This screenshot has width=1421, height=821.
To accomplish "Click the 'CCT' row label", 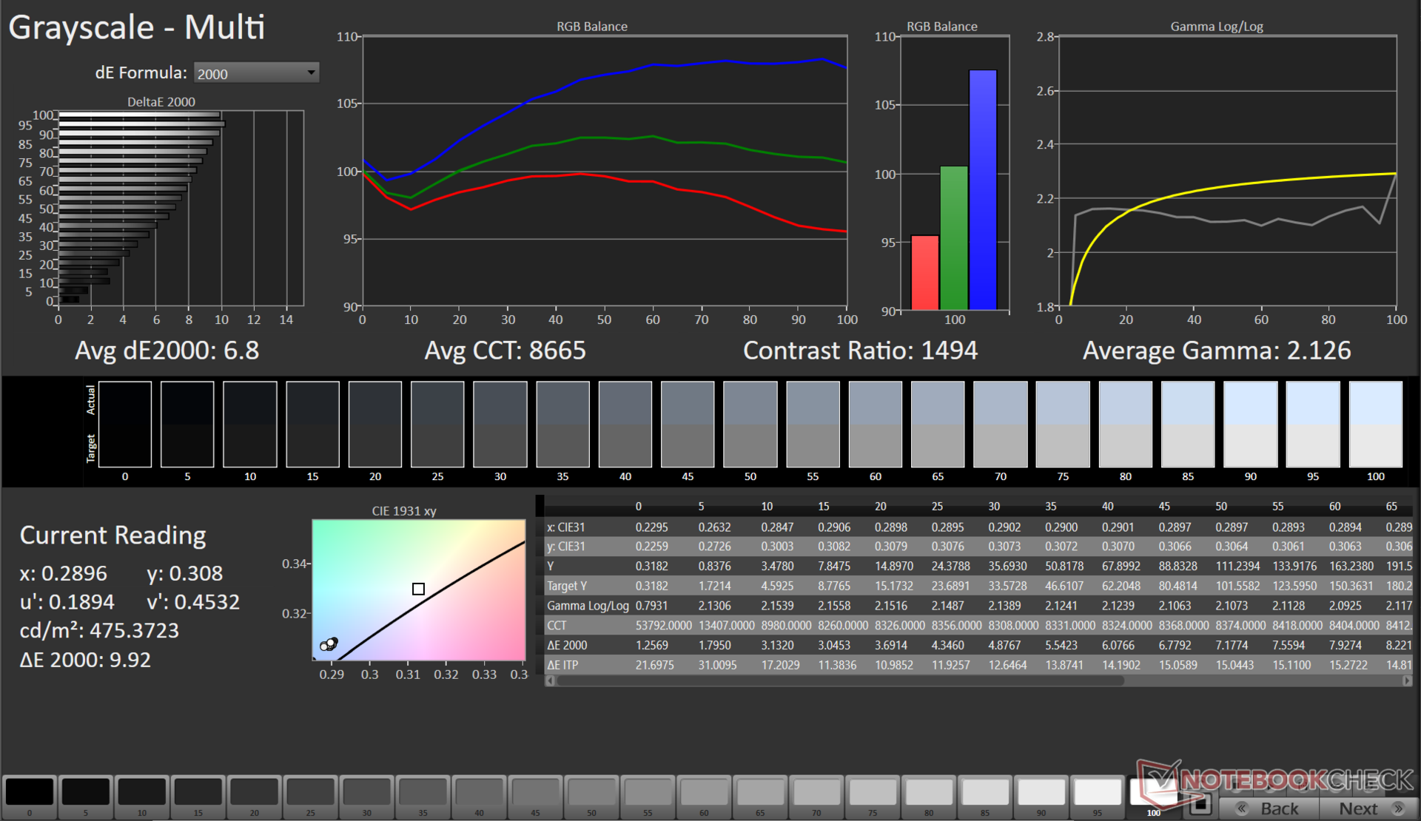I will coord(557,626).
